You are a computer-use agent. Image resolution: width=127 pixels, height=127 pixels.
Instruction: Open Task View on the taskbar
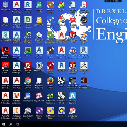coord(18,124)
